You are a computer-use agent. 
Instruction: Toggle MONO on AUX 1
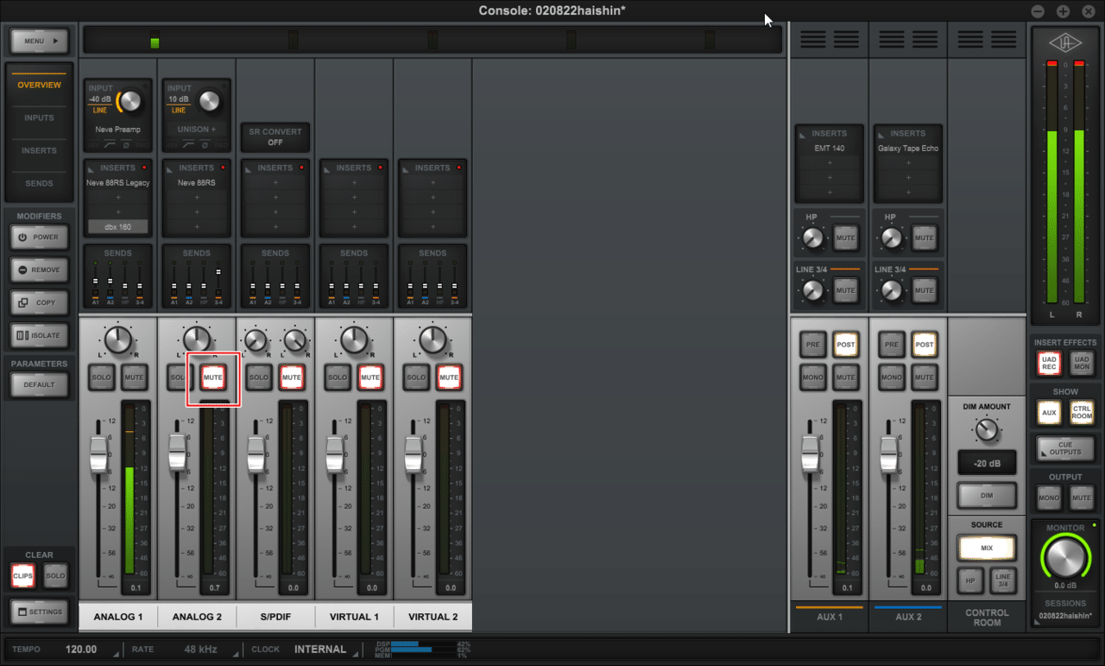[813, 377]
